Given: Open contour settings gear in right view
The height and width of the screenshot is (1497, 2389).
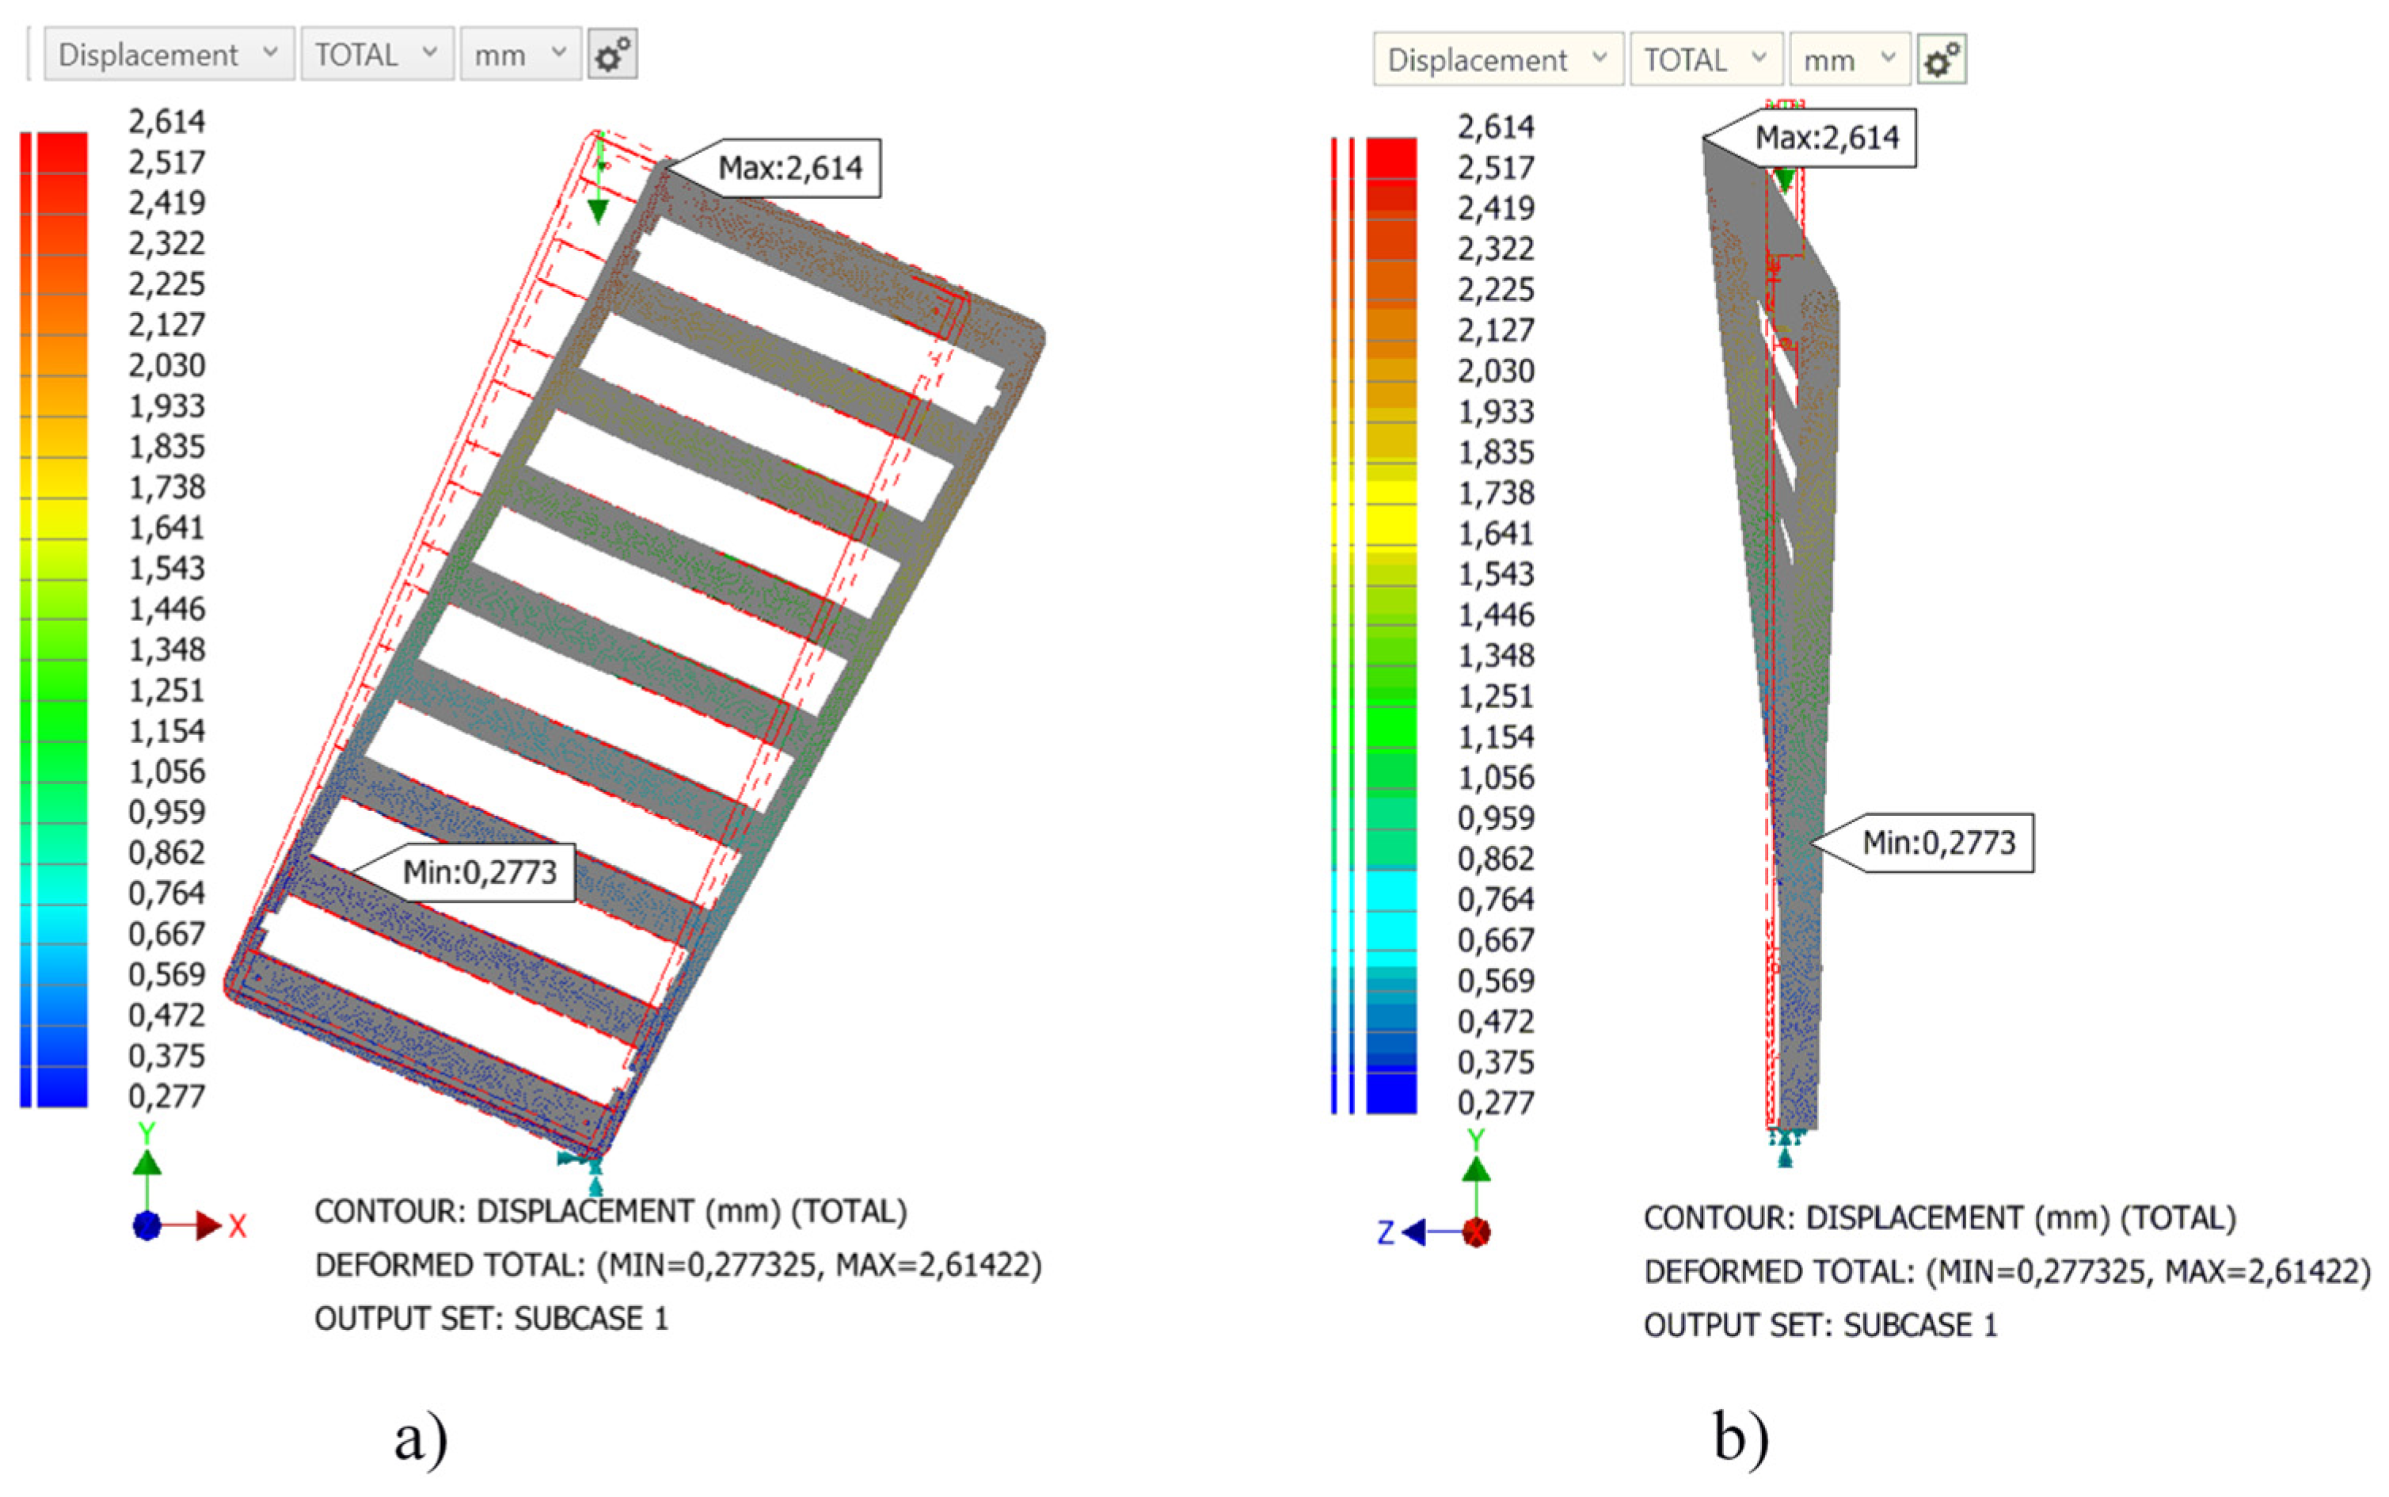Looking at the screenshot, I should click(1941, 60).
